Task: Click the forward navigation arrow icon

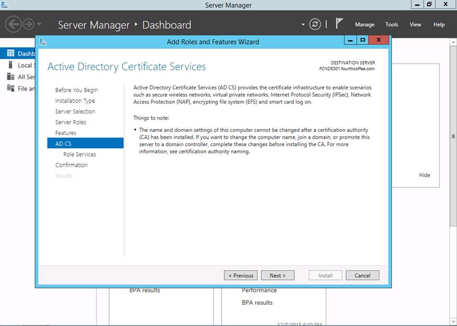Action: tap(28, 24)
